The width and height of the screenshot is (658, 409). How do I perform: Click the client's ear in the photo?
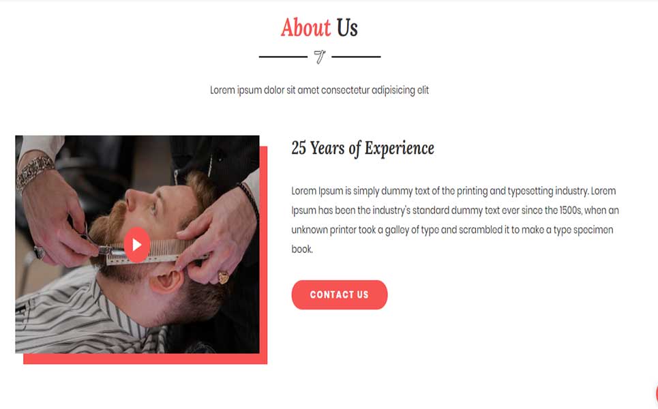pyautogui.click(x=166, y=282)
